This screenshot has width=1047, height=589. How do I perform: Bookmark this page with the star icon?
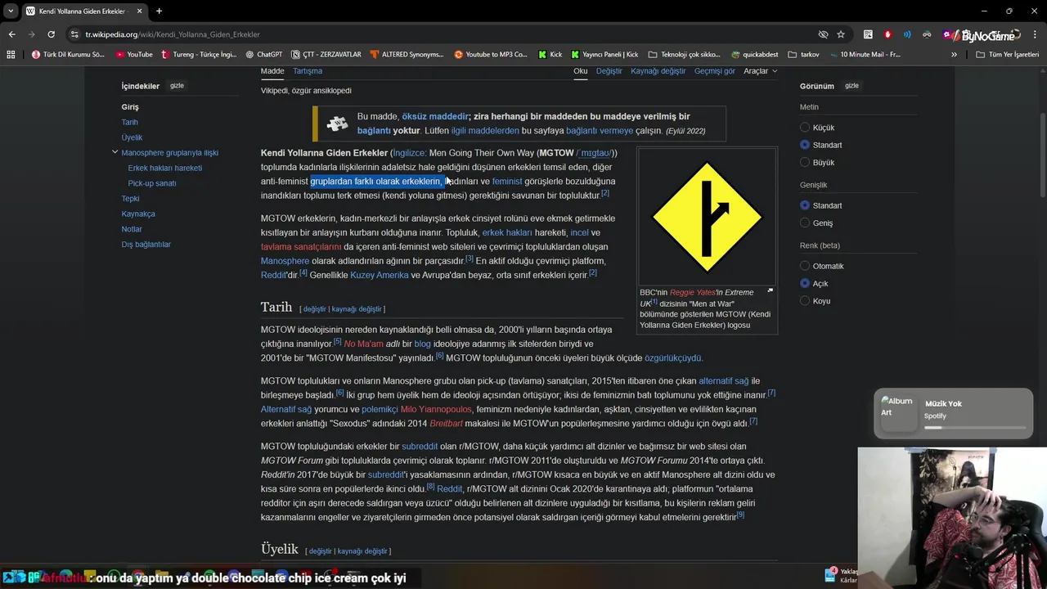[x=841, y=34]
